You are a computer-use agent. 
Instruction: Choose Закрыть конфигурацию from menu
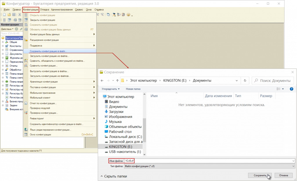pos(43,20)
